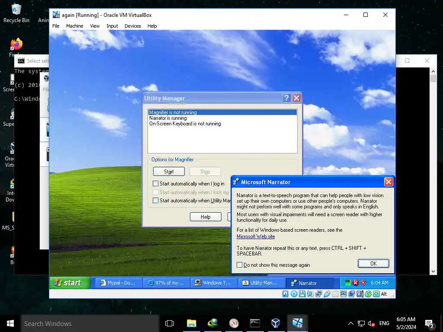Click the XP clock showing 6:04 AM

pos(379,283)
